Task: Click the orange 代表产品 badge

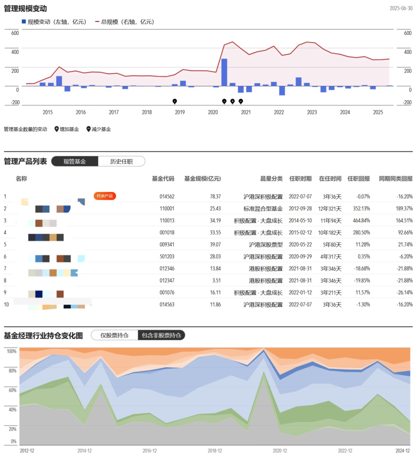Action: (105, 196)
